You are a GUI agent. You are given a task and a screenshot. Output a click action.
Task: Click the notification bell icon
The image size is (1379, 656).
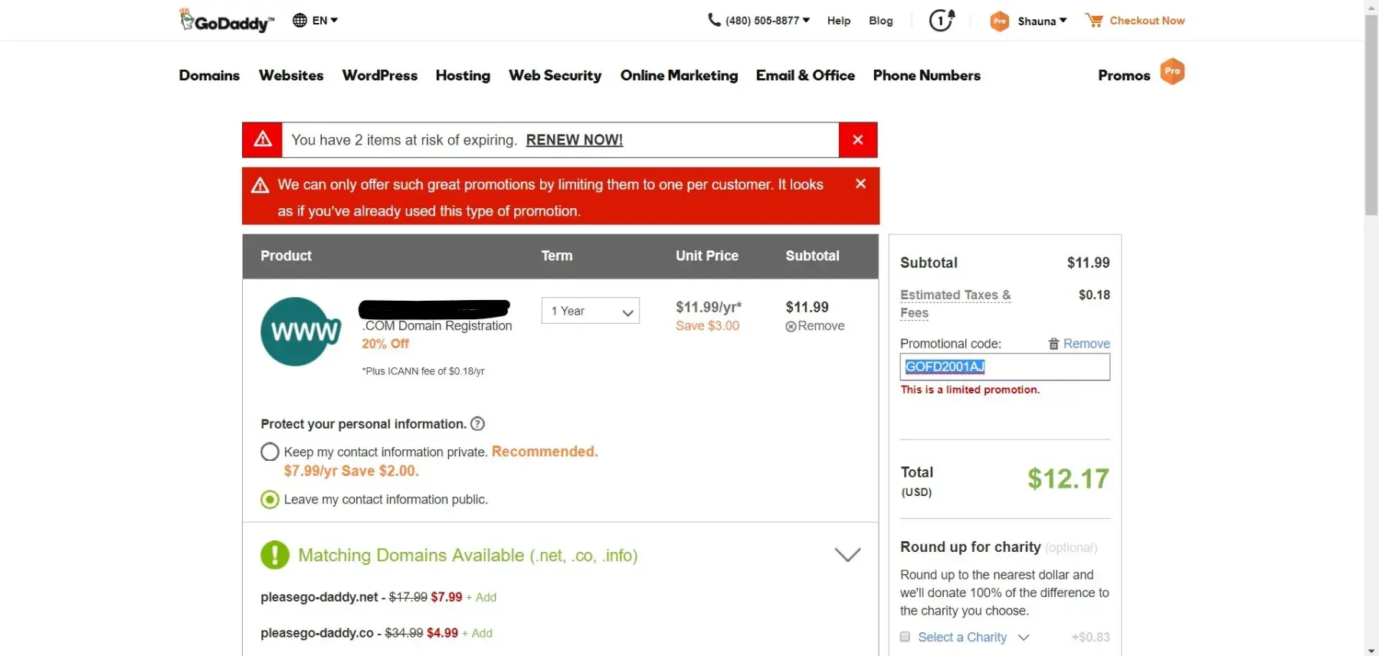(x=942, y=20)
